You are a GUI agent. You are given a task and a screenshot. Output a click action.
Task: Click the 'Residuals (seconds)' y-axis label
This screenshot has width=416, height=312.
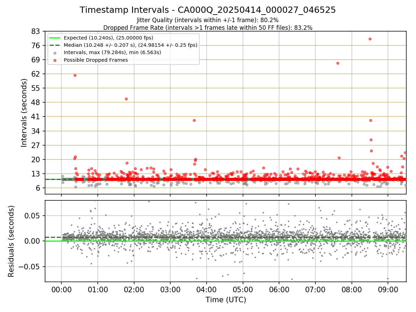pyautogui.click(x=11, y=241)
